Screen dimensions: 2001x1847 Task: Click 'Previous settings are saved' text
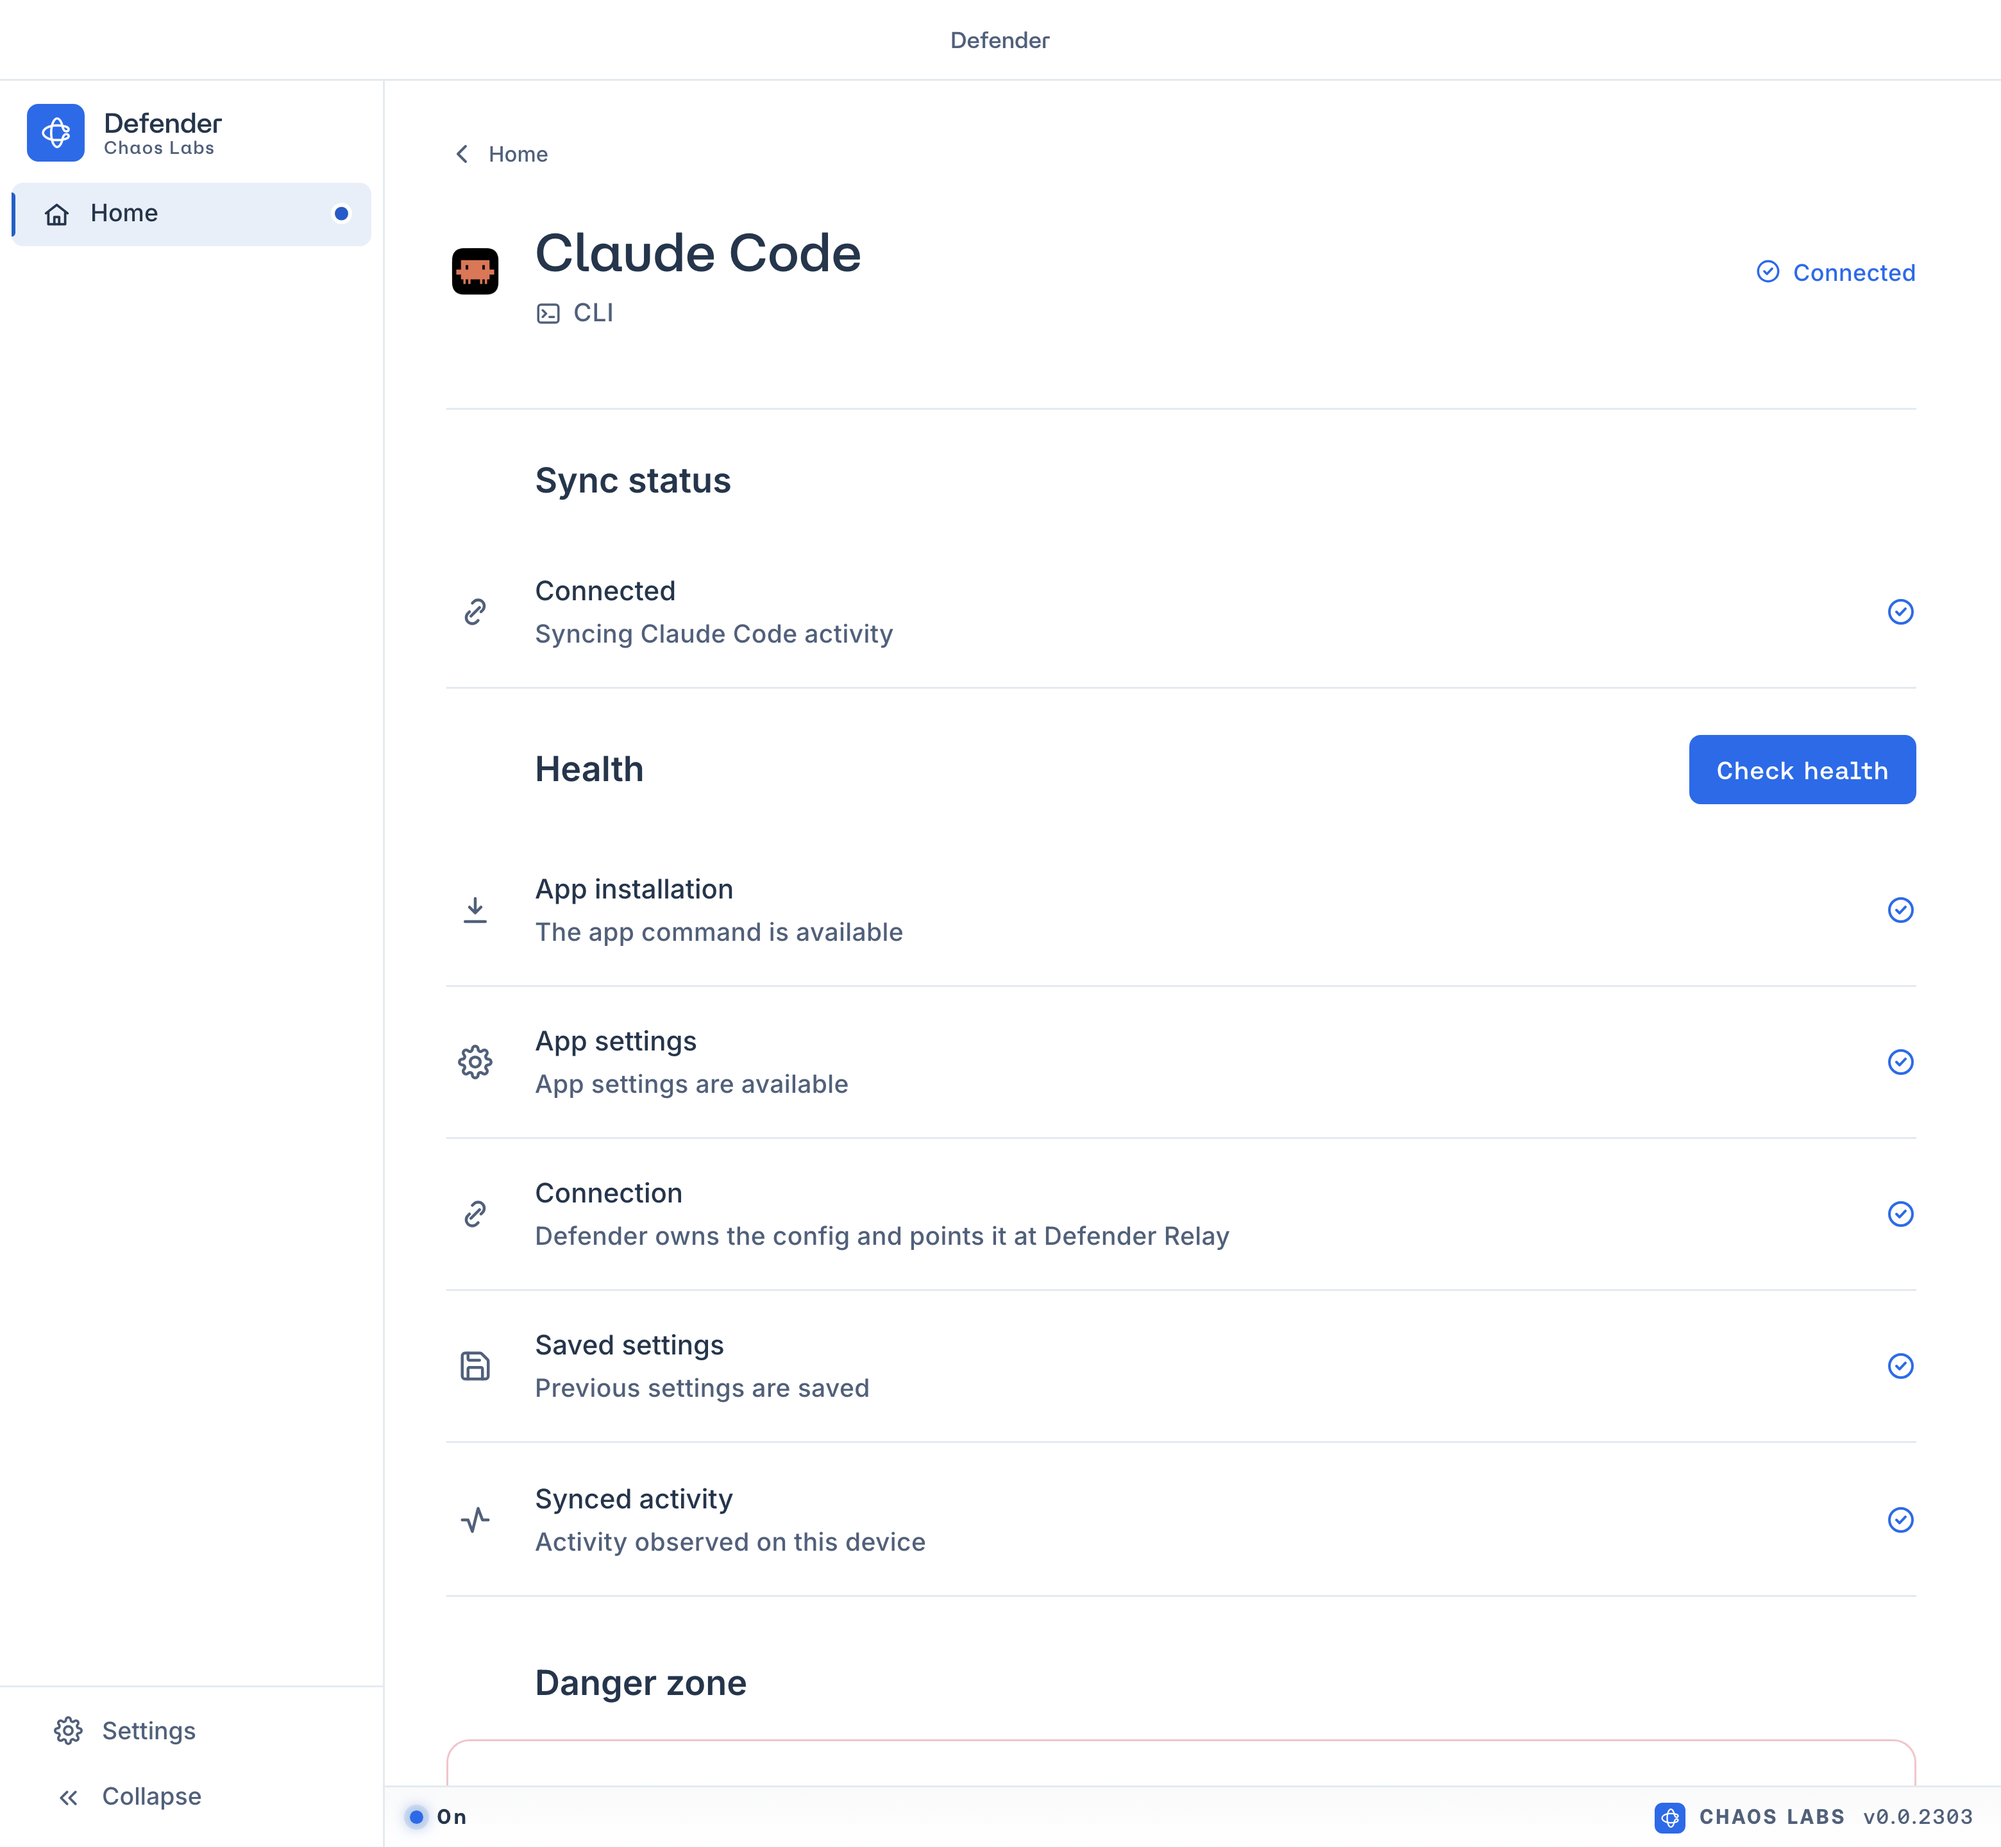tap(702, 1388)
